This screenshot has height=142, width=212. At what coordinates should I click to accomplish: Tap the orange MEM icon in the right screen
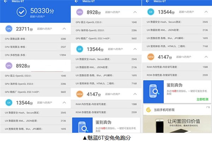[x=152, y=57]
